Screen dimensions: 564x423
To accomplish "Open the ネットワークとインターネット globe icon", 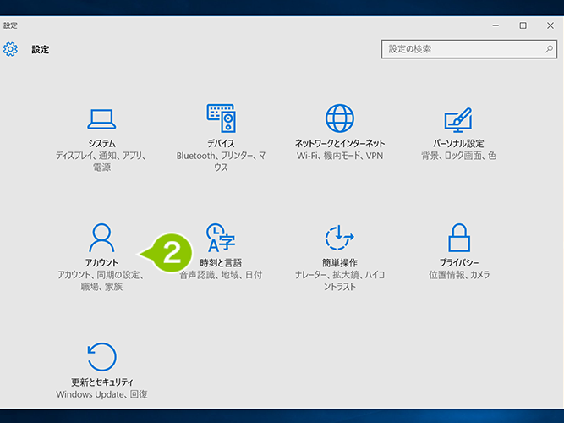I will [x=340, y=118].
